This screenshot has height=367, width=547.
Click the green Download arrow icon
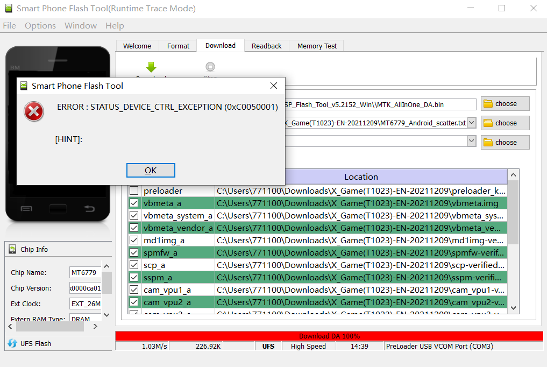pyautogui.click(x=151, y=67)
